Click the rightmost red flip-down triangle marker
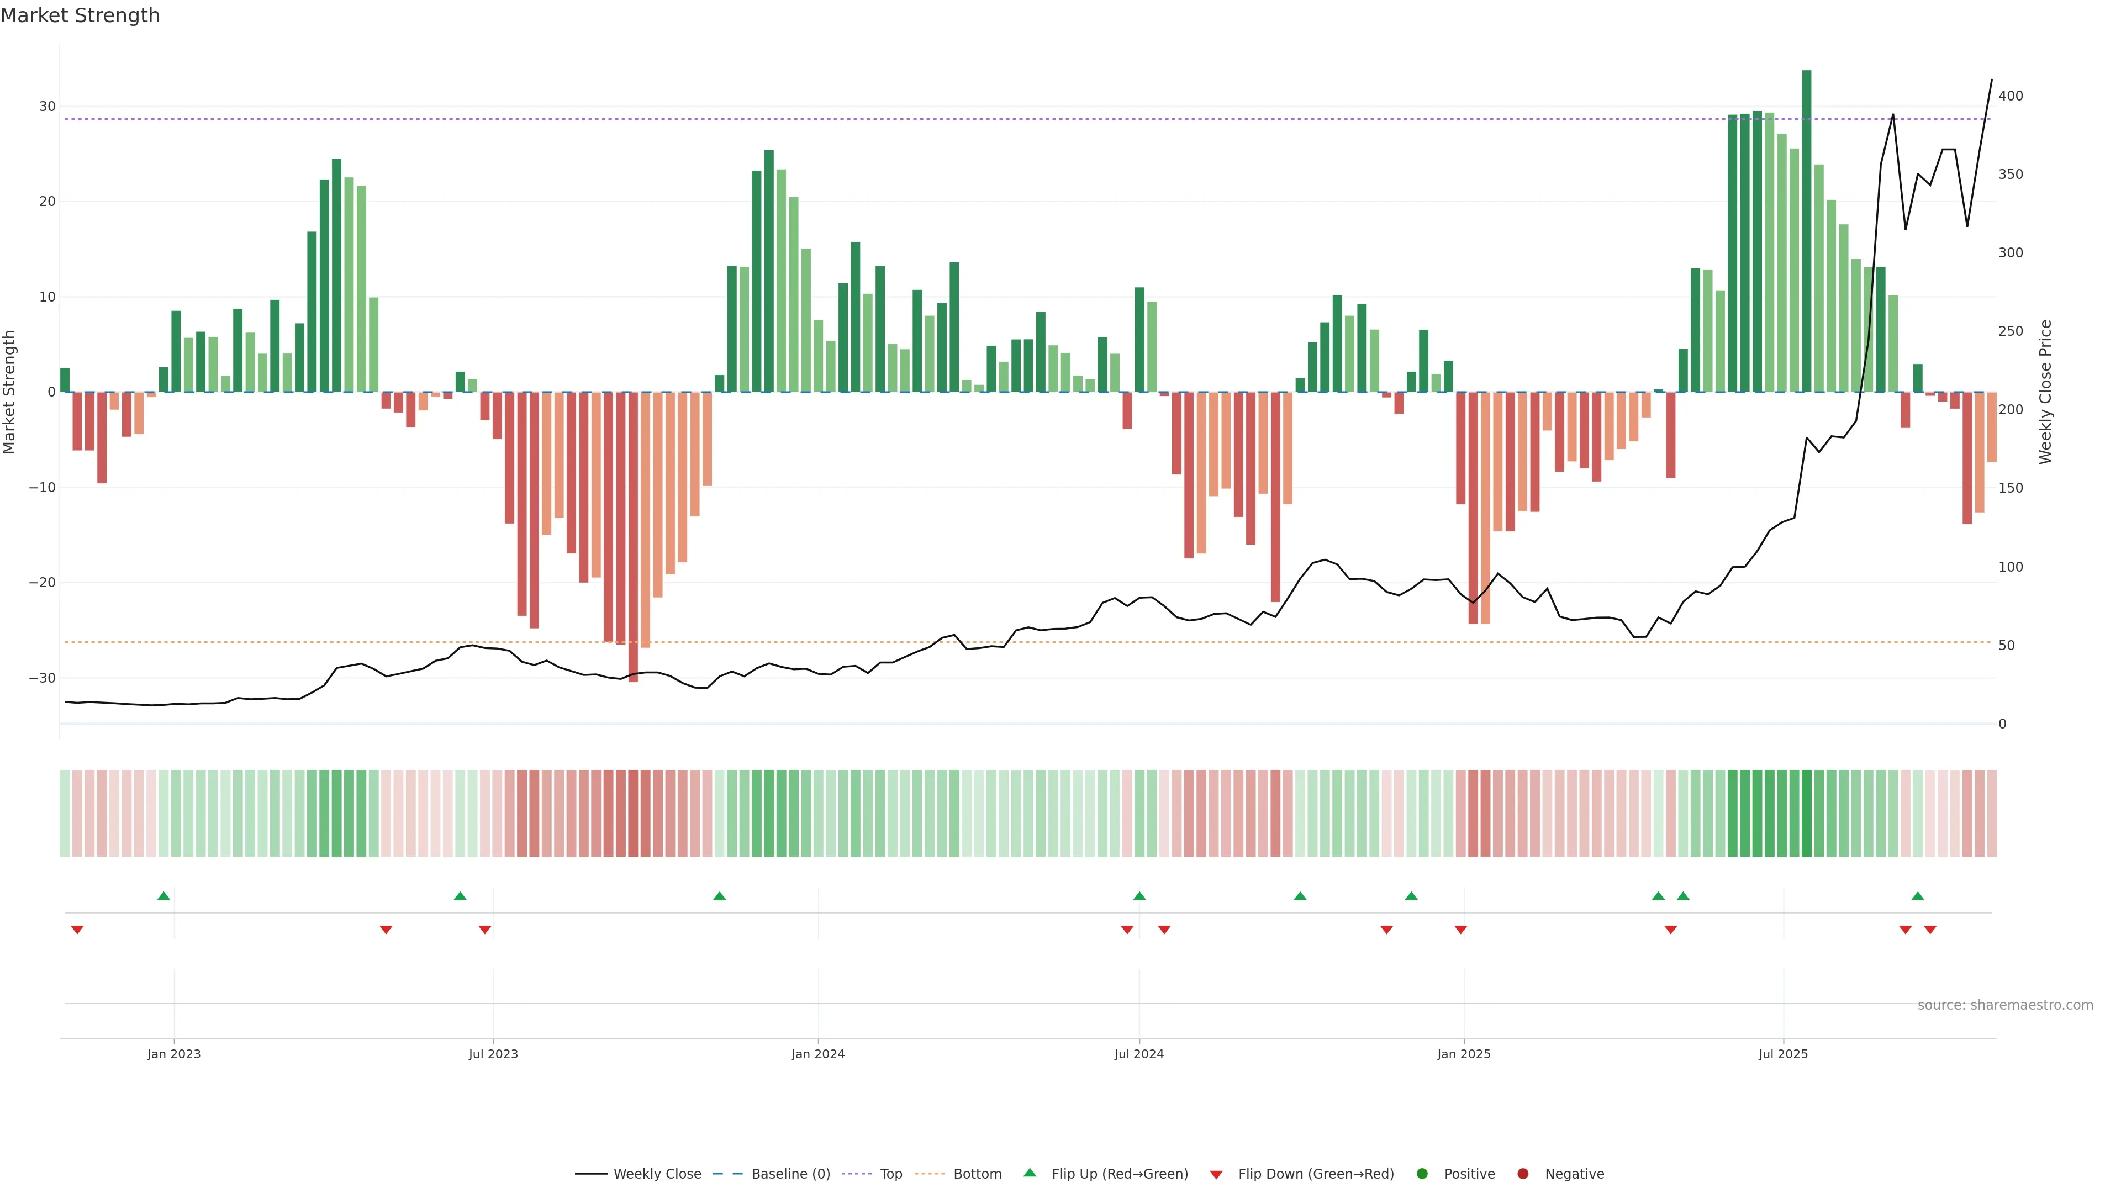The width and height of the screenshot is (2121, 1193). tap(1930, 930)
